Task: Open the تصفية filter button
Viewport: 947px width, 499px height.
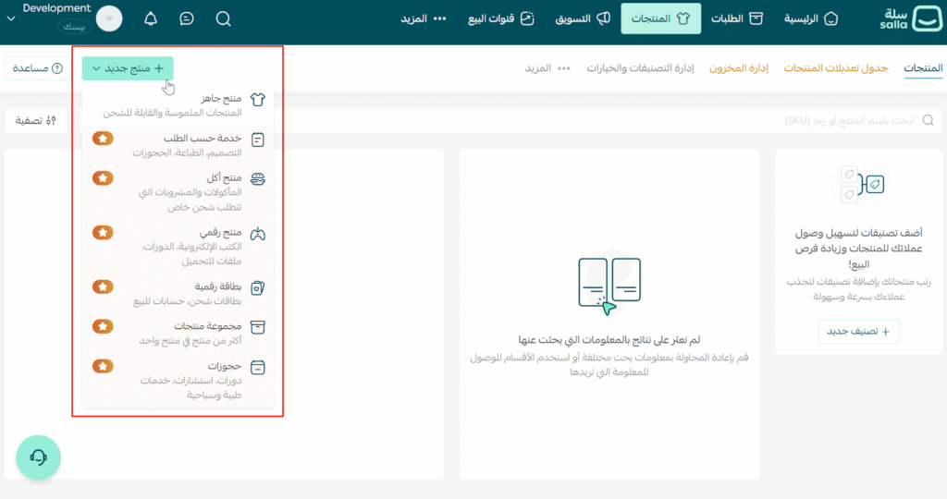Action: [37, 120]
